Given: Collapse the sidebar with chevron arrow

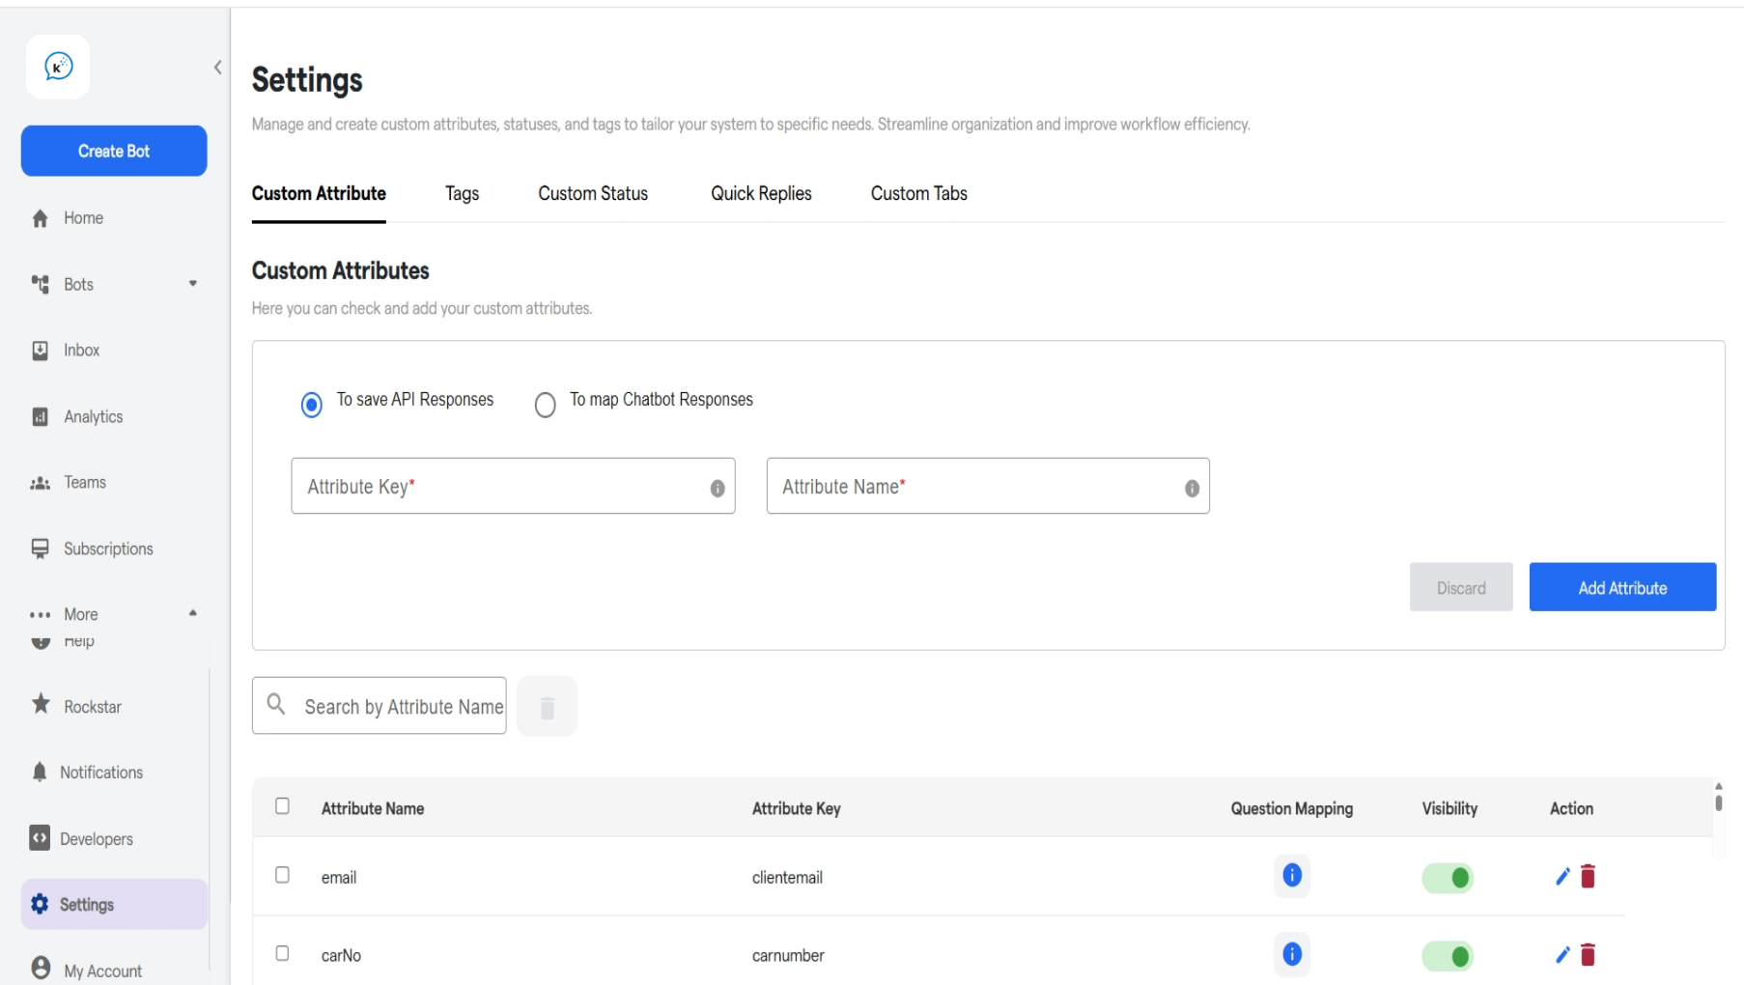Looking at the screenshot, I should coord(217,68).
